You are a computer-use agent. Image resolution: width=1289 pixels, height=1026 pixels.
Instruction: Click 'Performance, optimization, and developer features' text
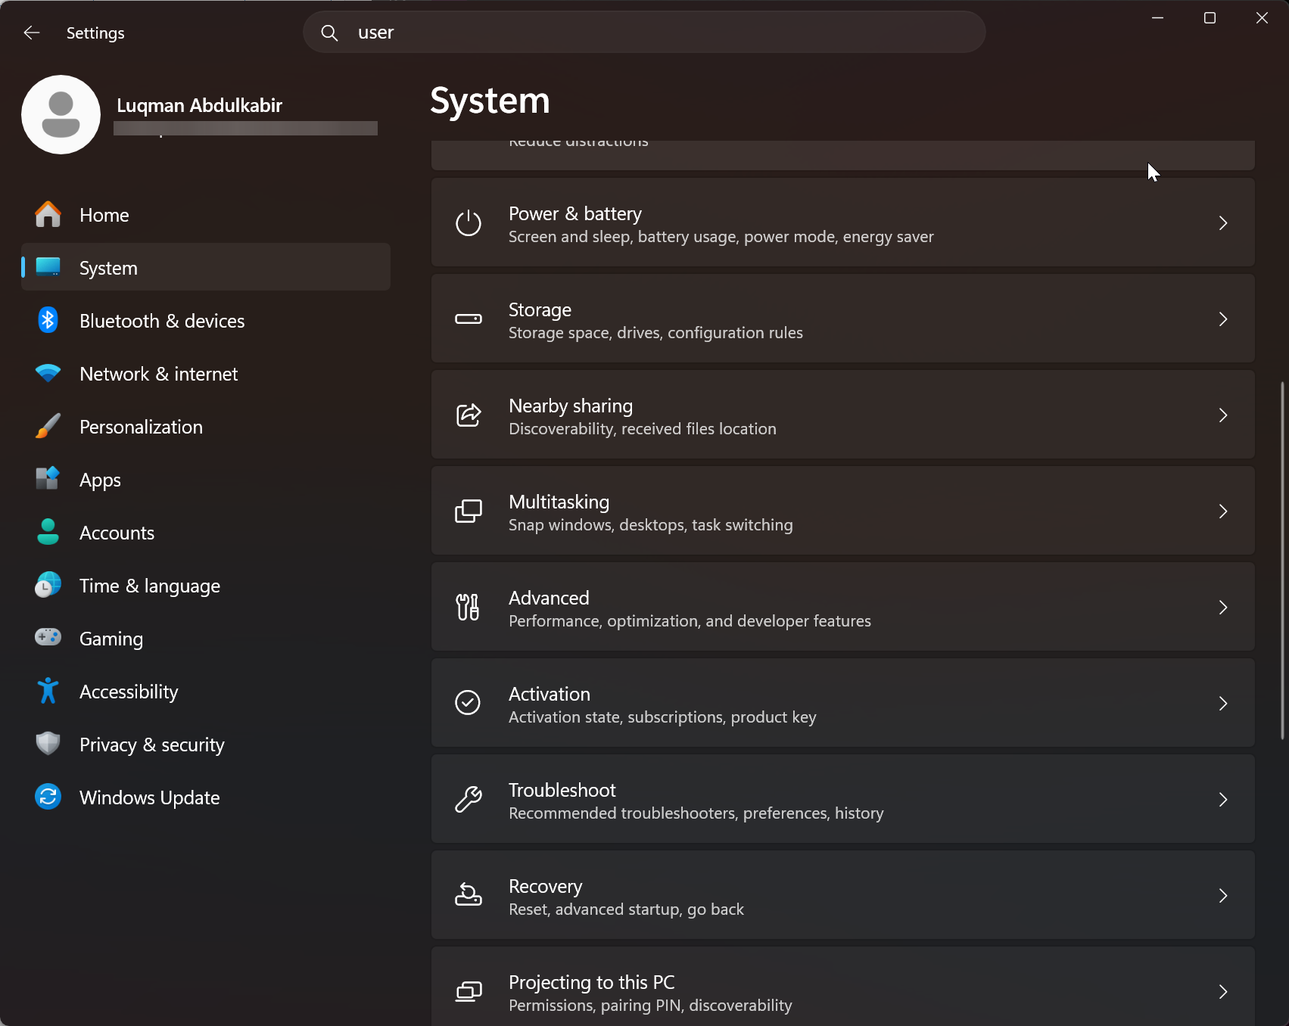pyautogui.click(x=690, y=621)
